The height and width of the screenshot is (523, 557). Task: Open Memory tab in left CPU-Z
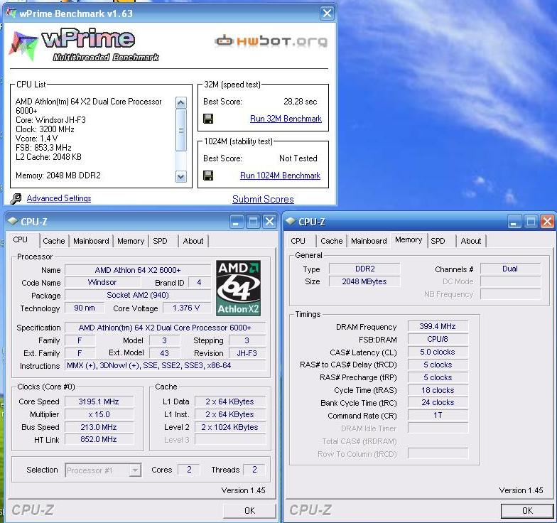131,241
